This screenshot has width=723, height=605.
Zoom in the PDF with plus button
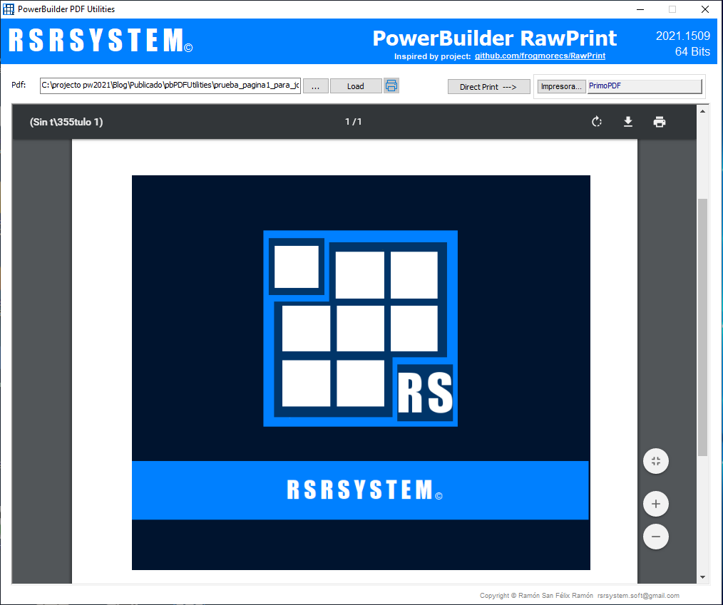click(656, 504)
